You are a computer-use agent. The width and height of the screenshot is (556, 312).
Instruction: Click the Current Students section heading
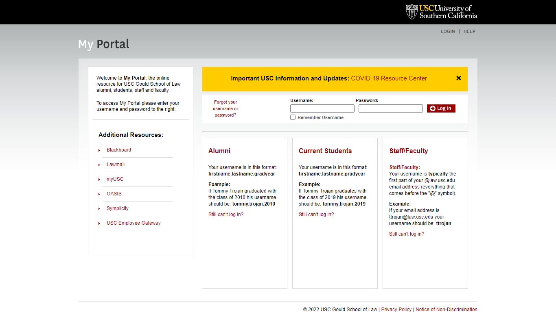pyautogui.click(x=325, y=151)
